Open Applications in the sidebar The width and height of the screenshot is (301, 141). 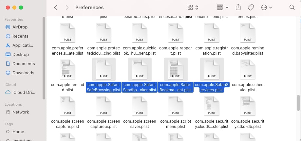(x=23, y=45)
